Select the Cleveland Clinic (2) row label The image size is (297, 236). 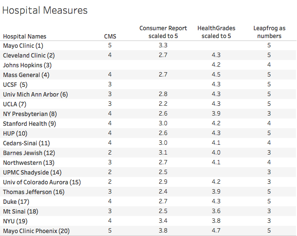click(x=29, y=55)
